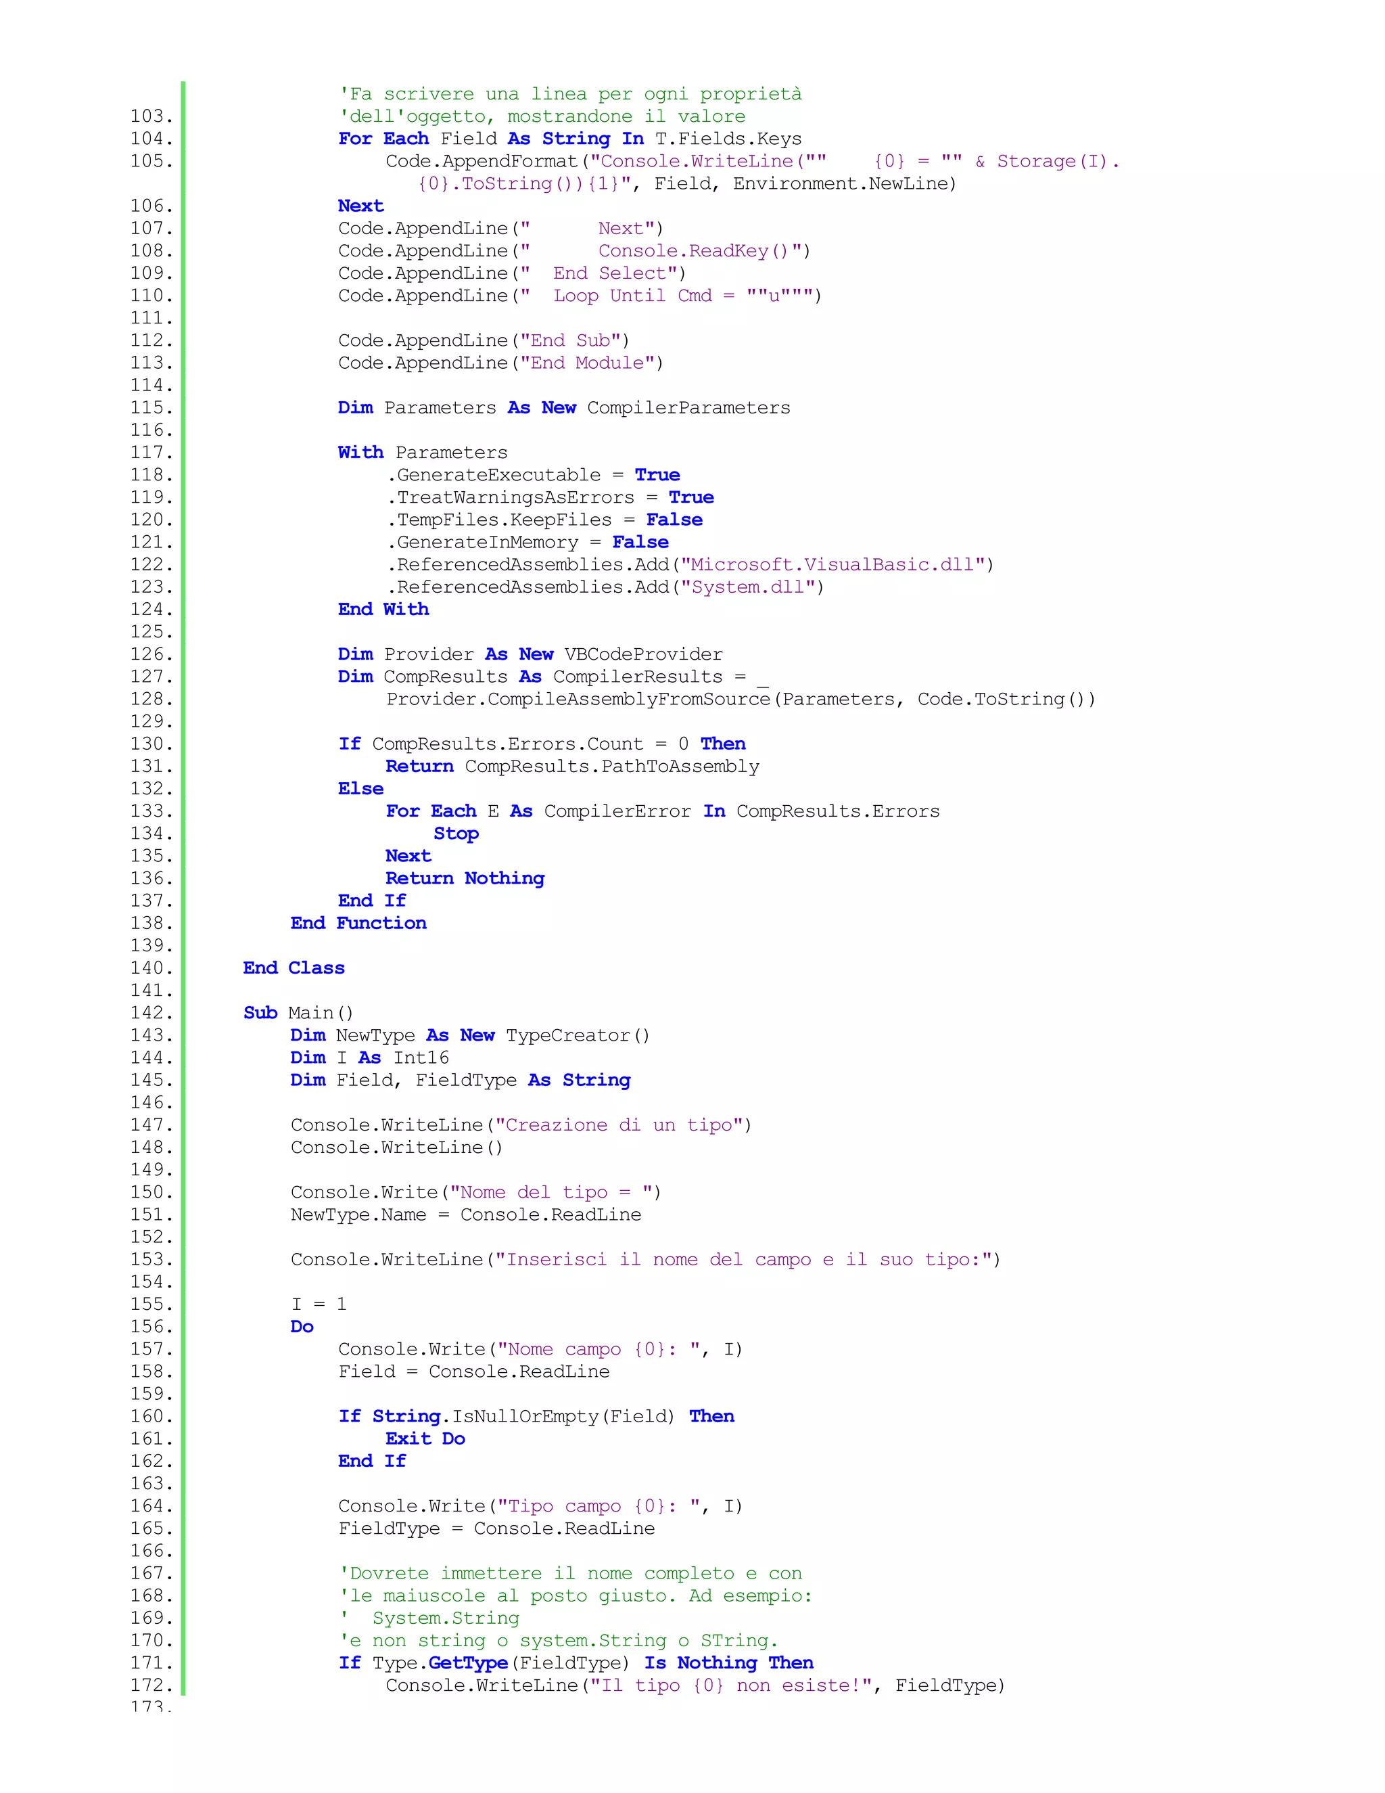Click the 'Exit Do' statement
Image resolution: width=1385 pixels, height=1793 pixels.
pyautogui.click(x=425, y=1439)
